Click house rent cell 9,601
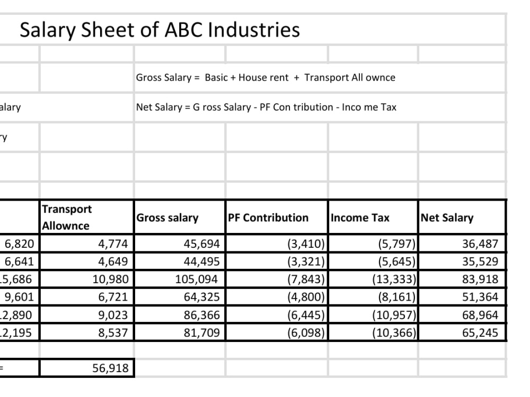The image size is (530, 397). [19, 297]
